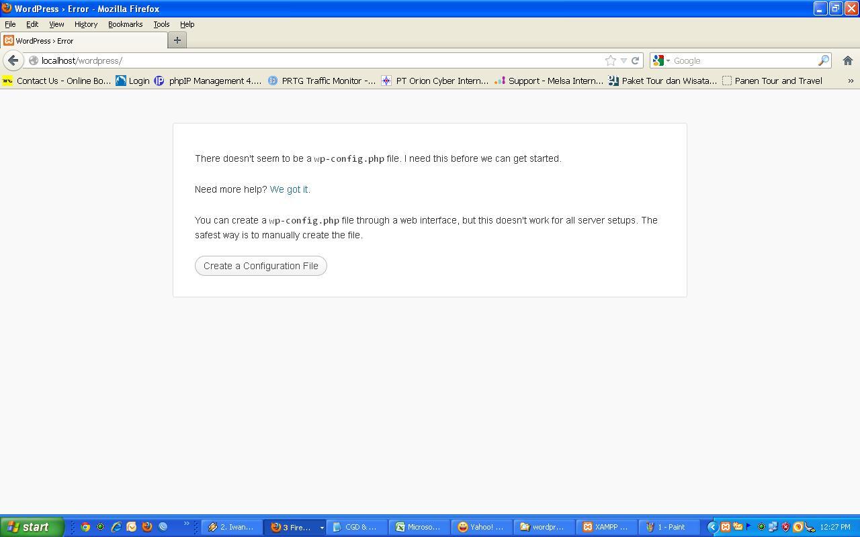
Task: Open a new tab with plus button
Action: [x=177, y=40]
